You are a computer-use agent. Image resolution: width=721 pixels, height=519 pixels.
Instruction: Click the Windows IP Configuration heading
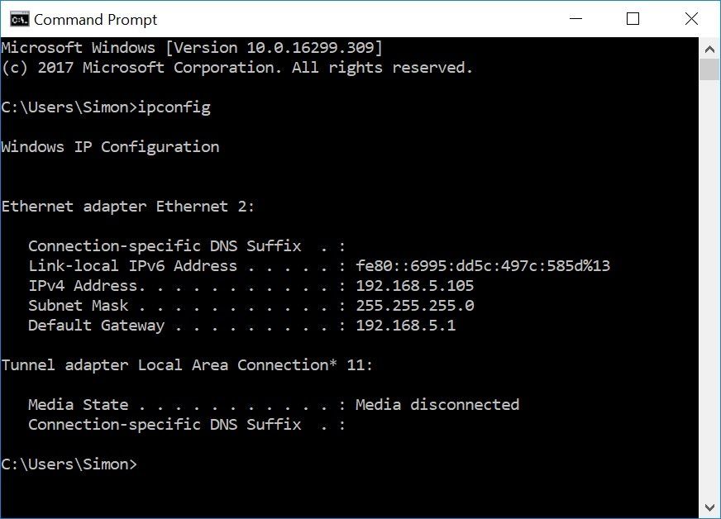(111, 146)
